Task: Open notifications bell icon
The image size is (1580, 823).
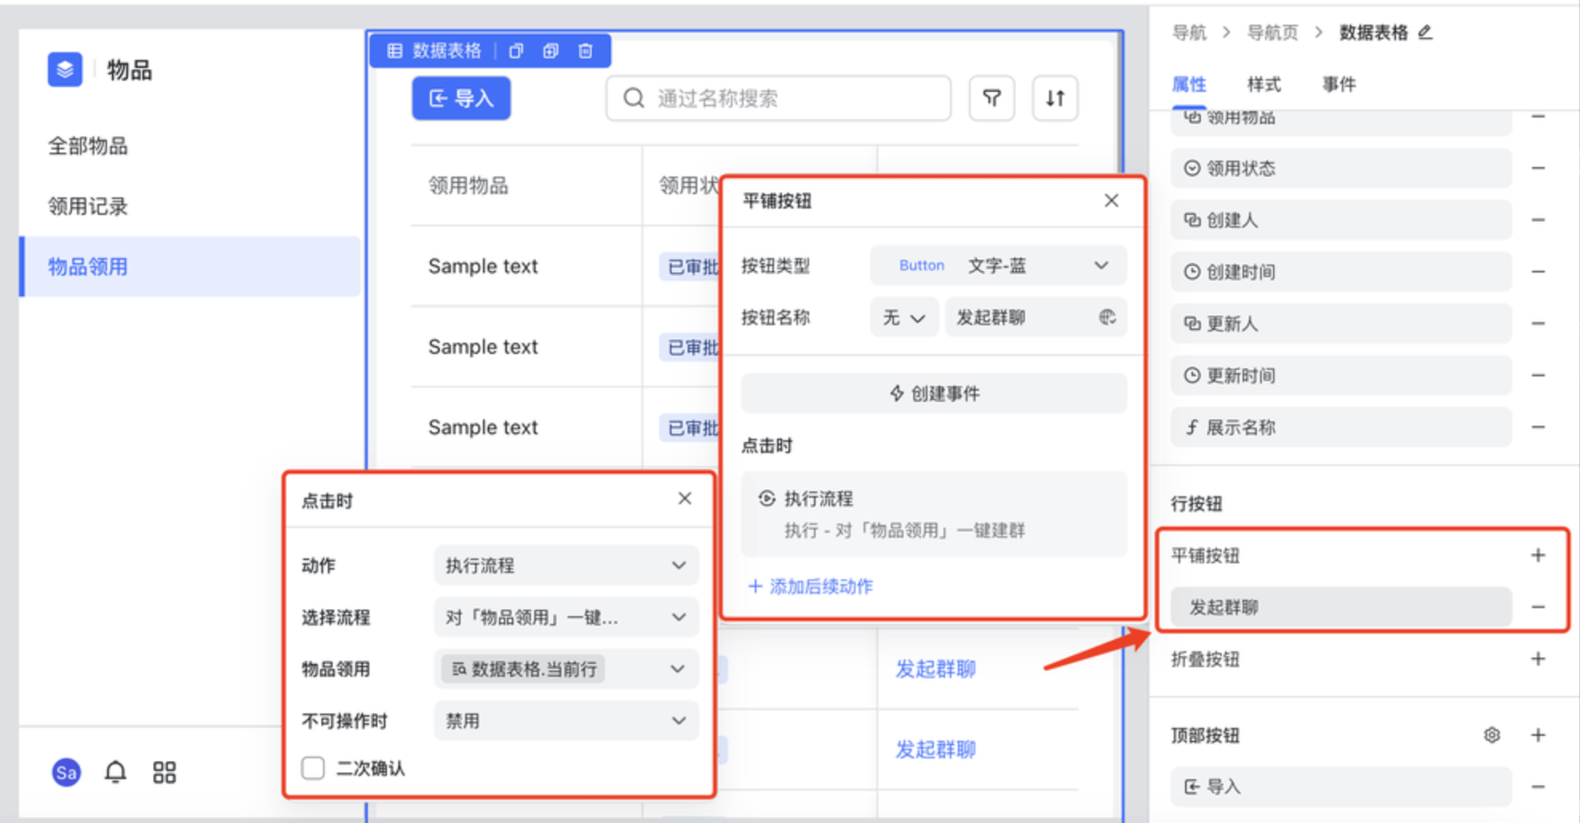Action: [115, 772]
